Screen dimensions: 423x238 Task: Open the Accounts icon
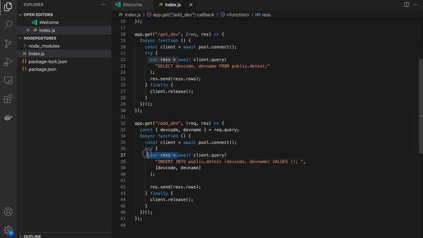[x=8, y=212]
